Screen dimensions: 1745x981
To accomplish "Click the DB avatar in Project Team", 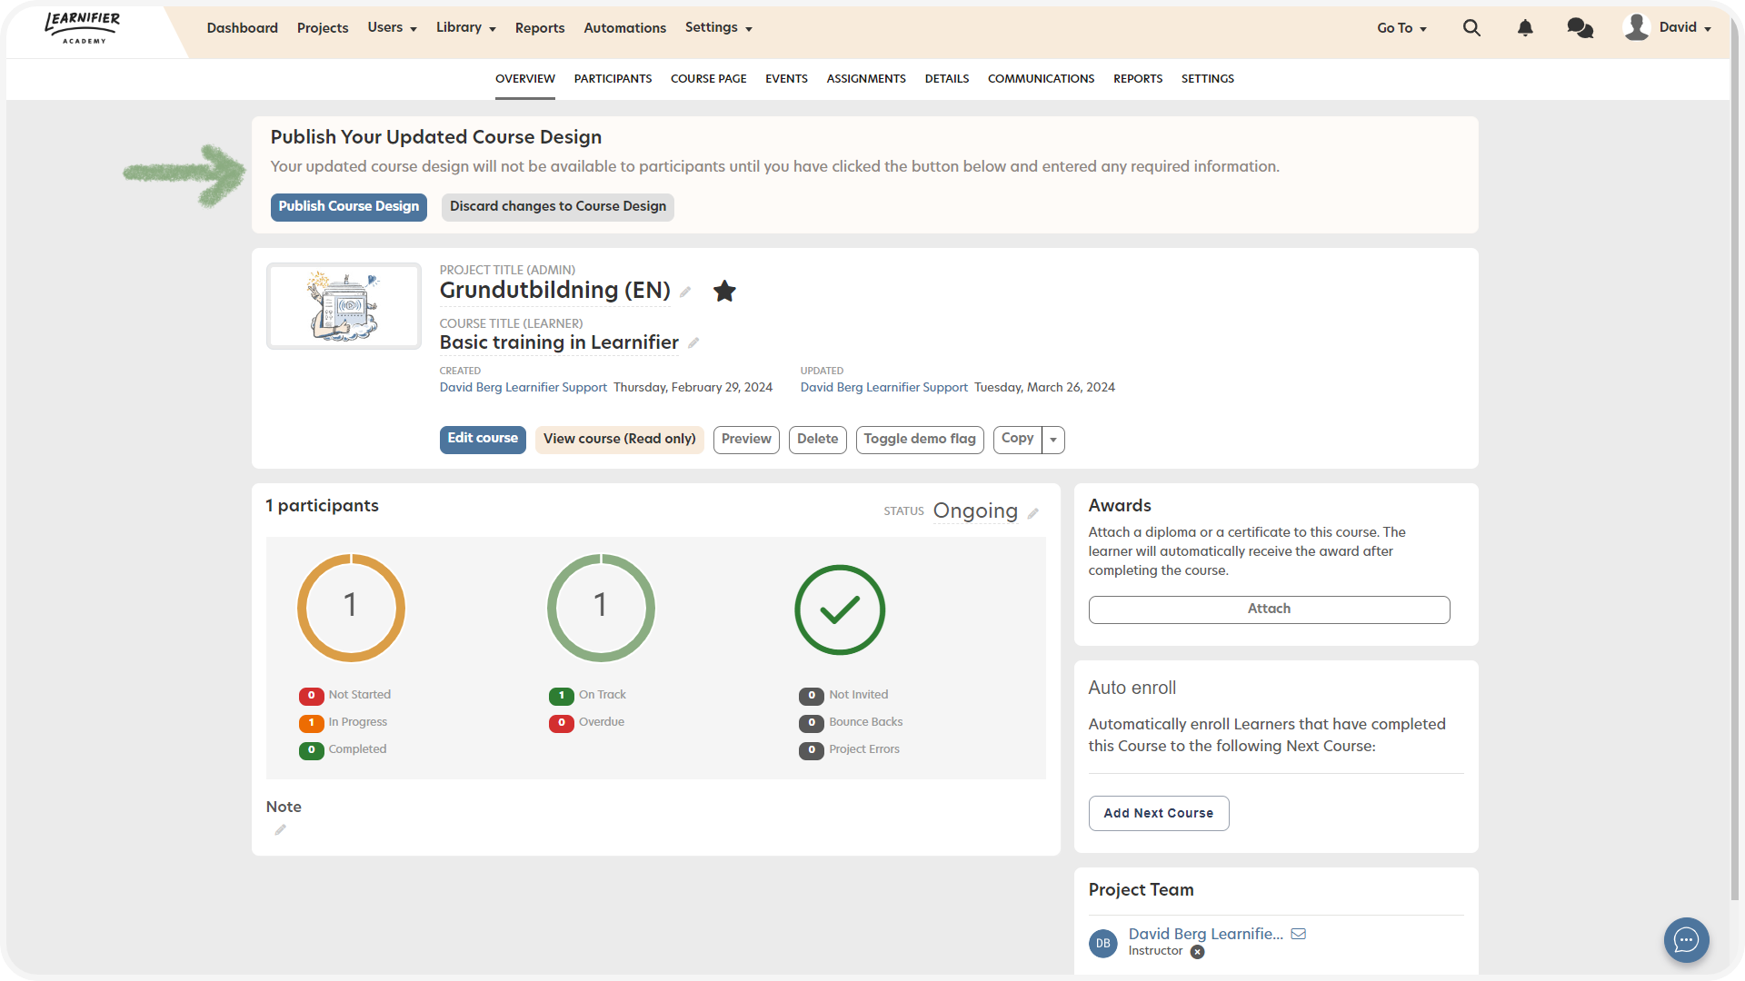I will pyautogui.click(x=1103, y=943).
